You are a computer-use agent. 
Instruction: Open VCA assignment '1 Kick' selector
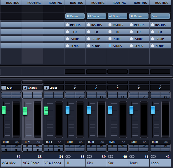[x=11, y=88]
